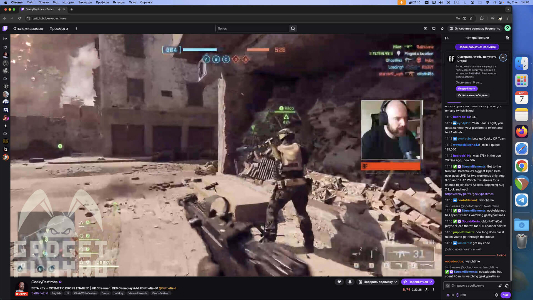
Task: Click the GeekyPastimes channel name
Action: (x=44, y=282)
